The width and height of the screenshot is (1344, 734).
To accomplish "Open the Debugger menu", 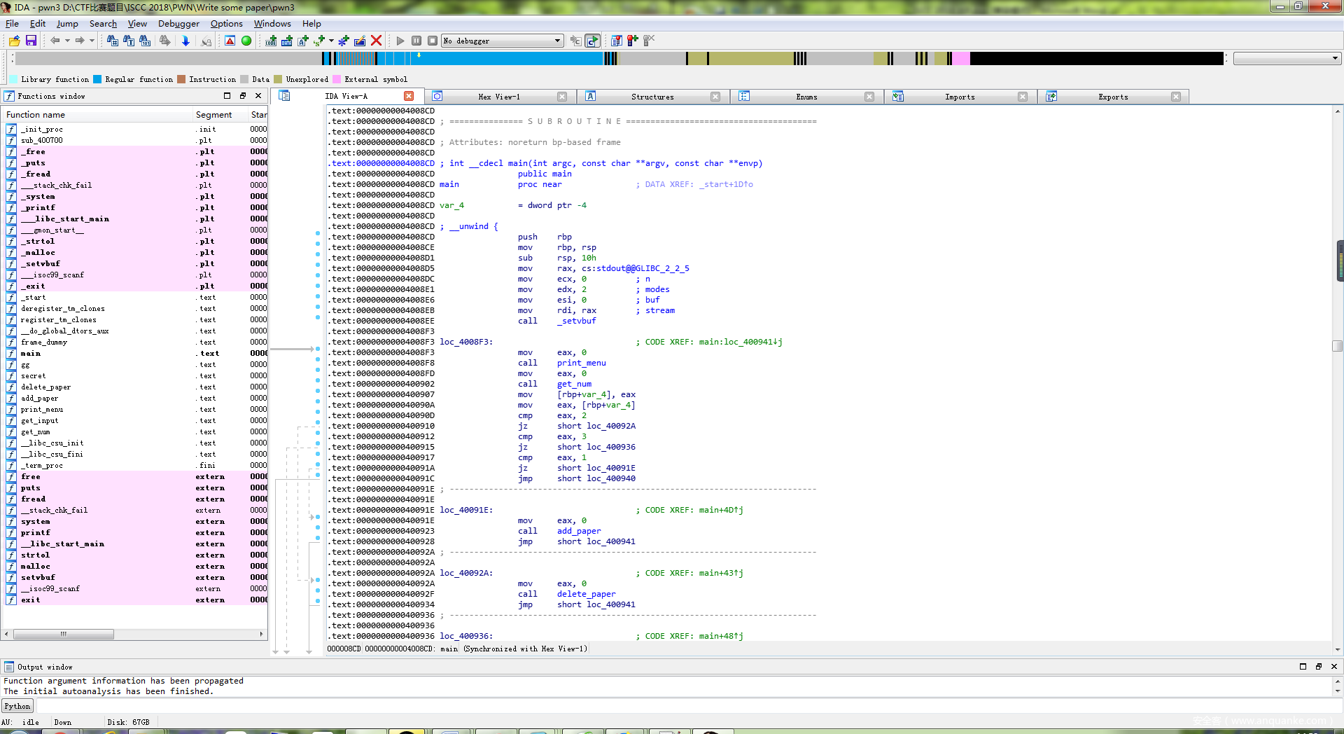I will pos(178,23).
